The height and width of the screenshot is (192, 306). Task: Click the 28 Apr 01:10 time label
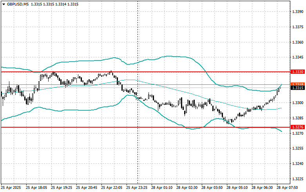click(x=162, y=188)
